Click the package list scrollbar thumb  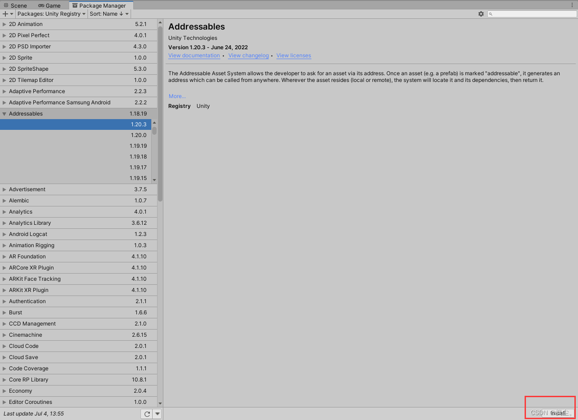[x=160, y=114]
